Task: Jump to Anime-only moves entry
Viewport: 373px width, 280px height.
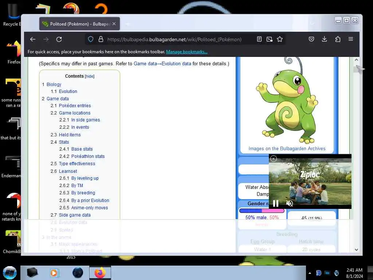Action: pyautogui.click(x=90, y=207)
